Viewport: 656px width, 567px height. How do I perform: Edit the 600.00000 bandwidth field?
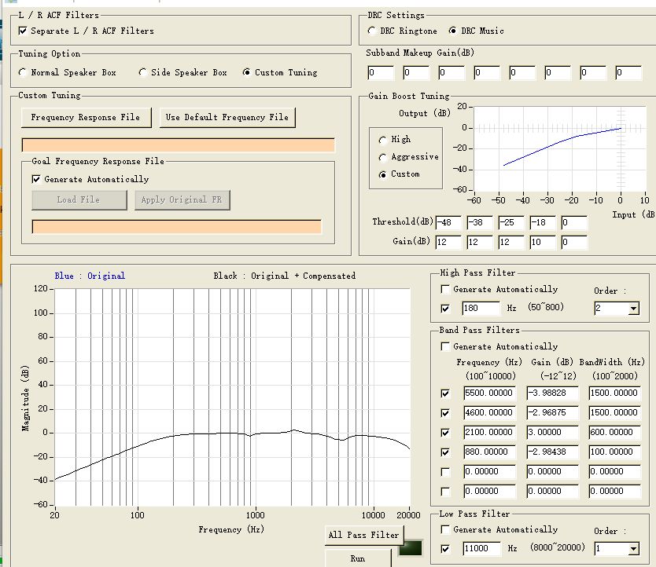(614, 432)
